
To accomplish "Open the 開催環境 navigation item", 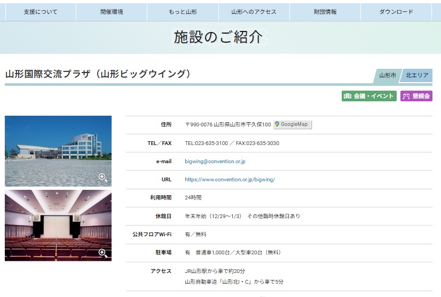I will click(112, 12).
